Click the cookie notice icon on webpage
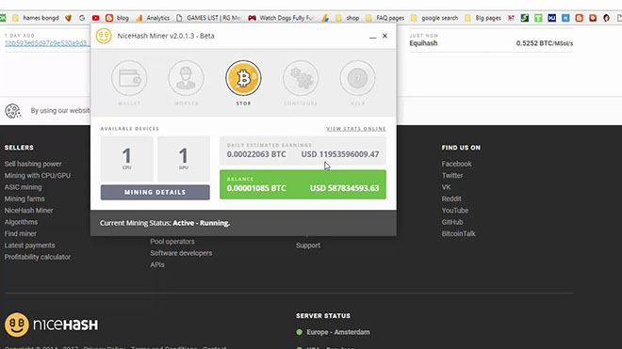The width and height of the screenshot is (622, 349). [x=13, y=111]
